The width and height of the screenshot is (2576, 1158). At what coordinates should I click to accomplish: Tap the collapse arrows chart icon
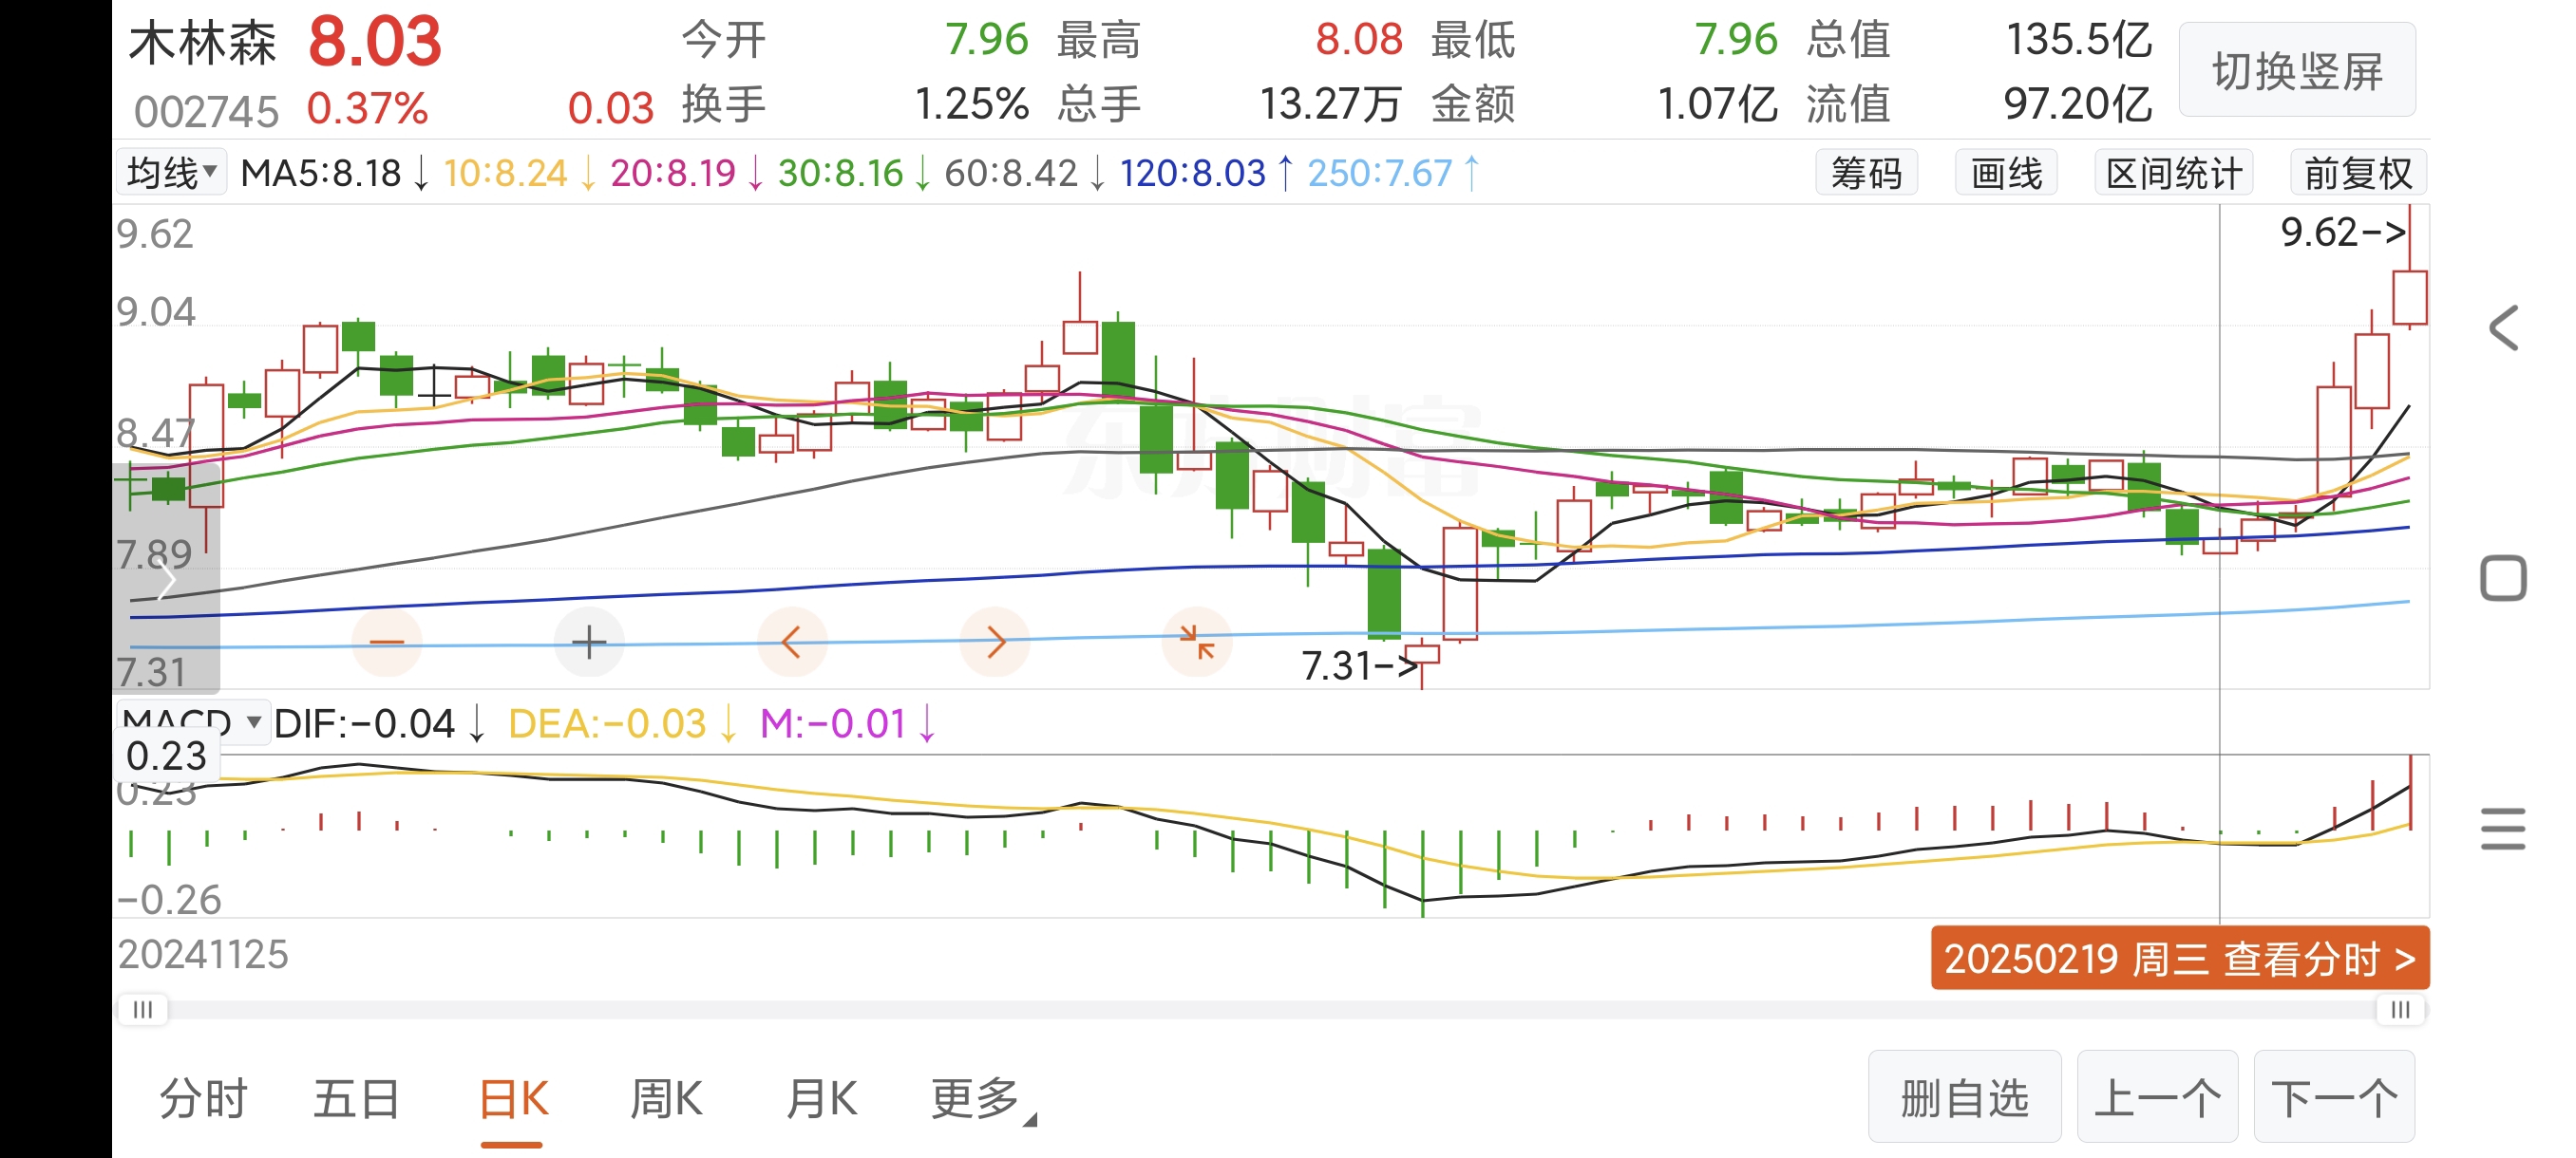[x=1196, y=643]
